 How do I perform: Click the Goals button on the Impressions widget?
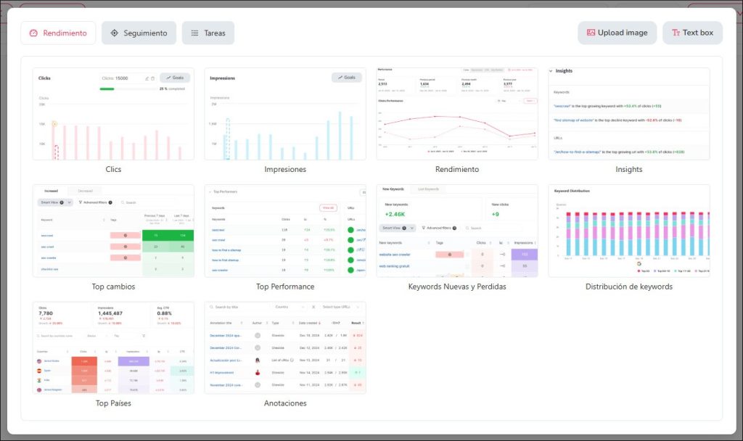(x=346, y=77)
